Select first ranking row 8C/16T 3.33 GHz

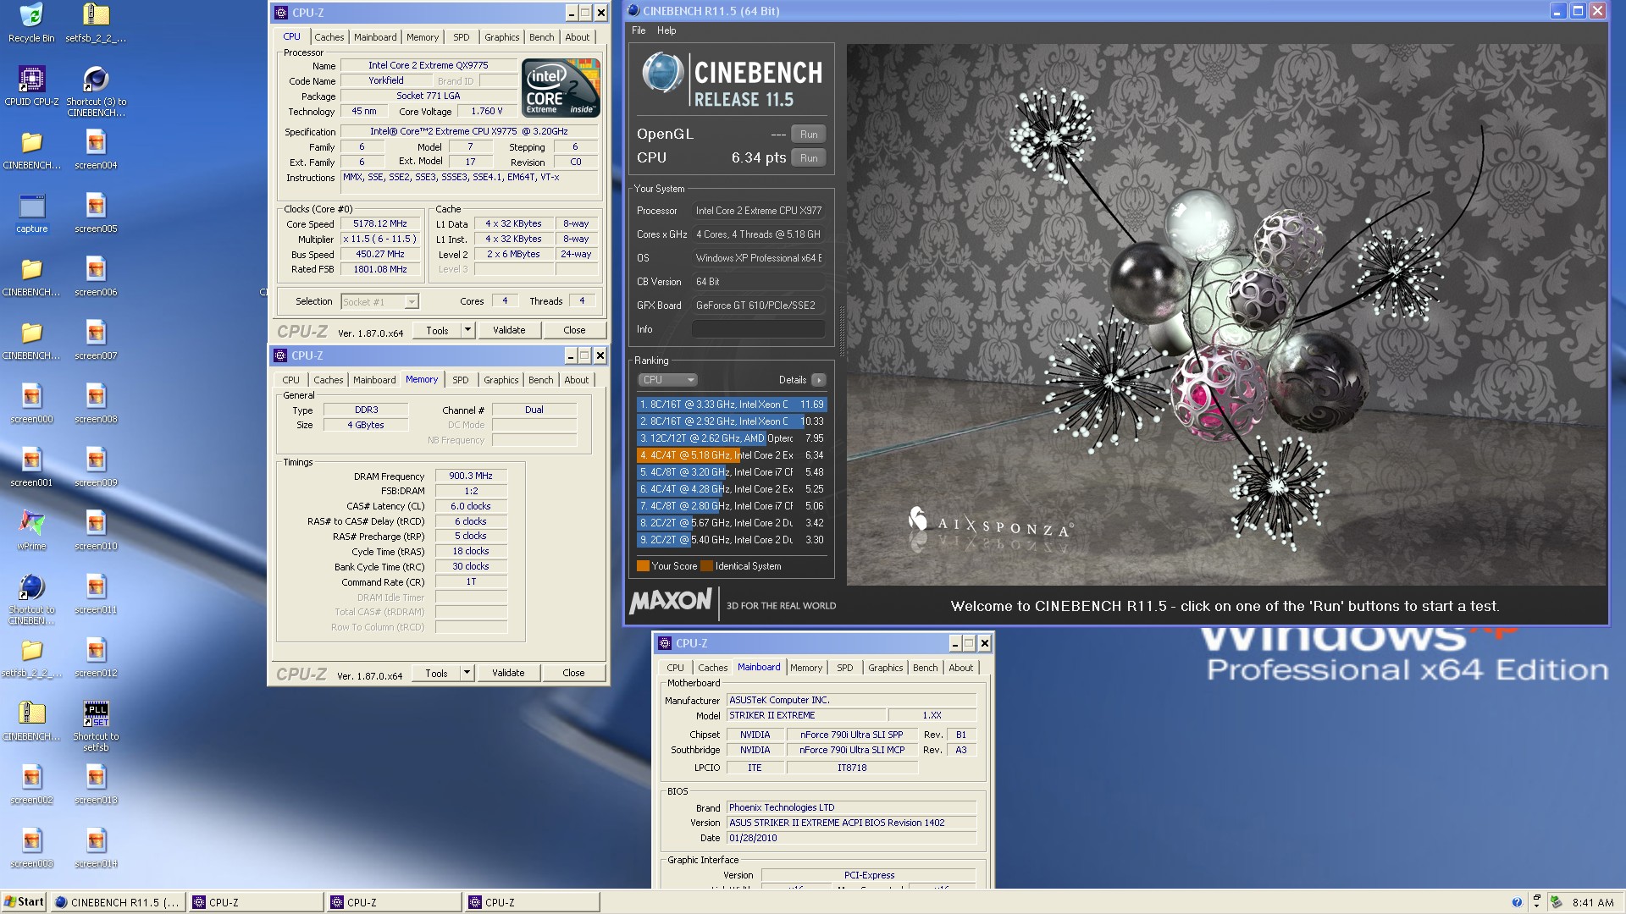click(x=732, y=405)
